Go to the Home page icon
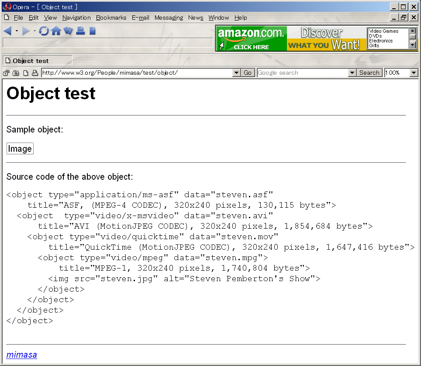 tap(56, 31)
